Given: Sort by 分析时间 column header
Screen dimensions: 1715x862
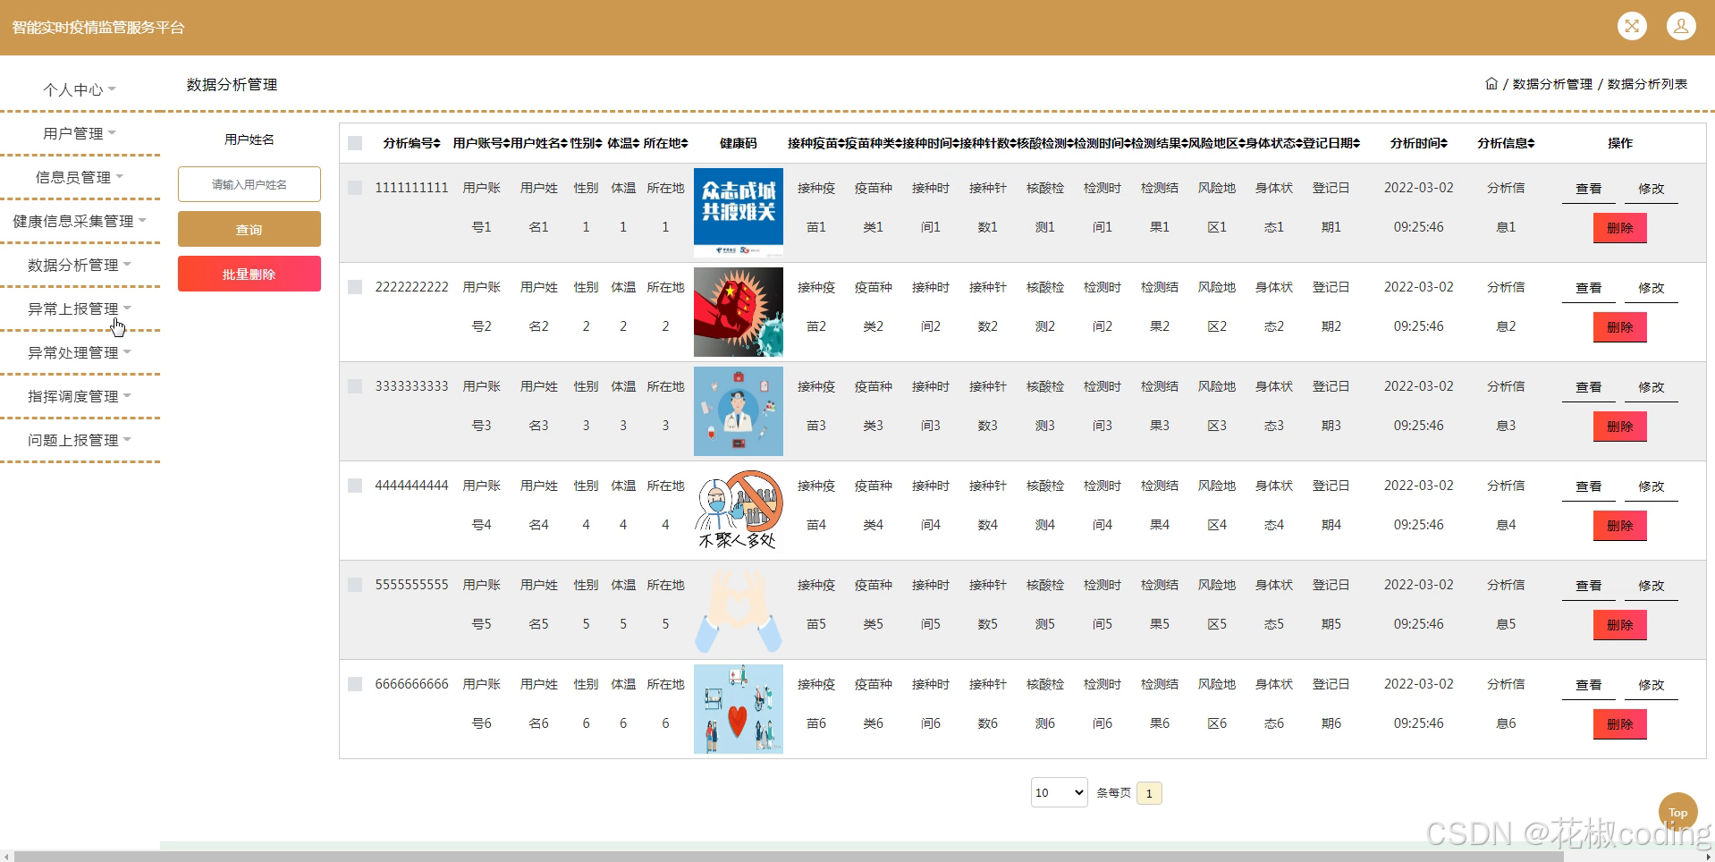Looking at the screenshot, I should 1418,143.
